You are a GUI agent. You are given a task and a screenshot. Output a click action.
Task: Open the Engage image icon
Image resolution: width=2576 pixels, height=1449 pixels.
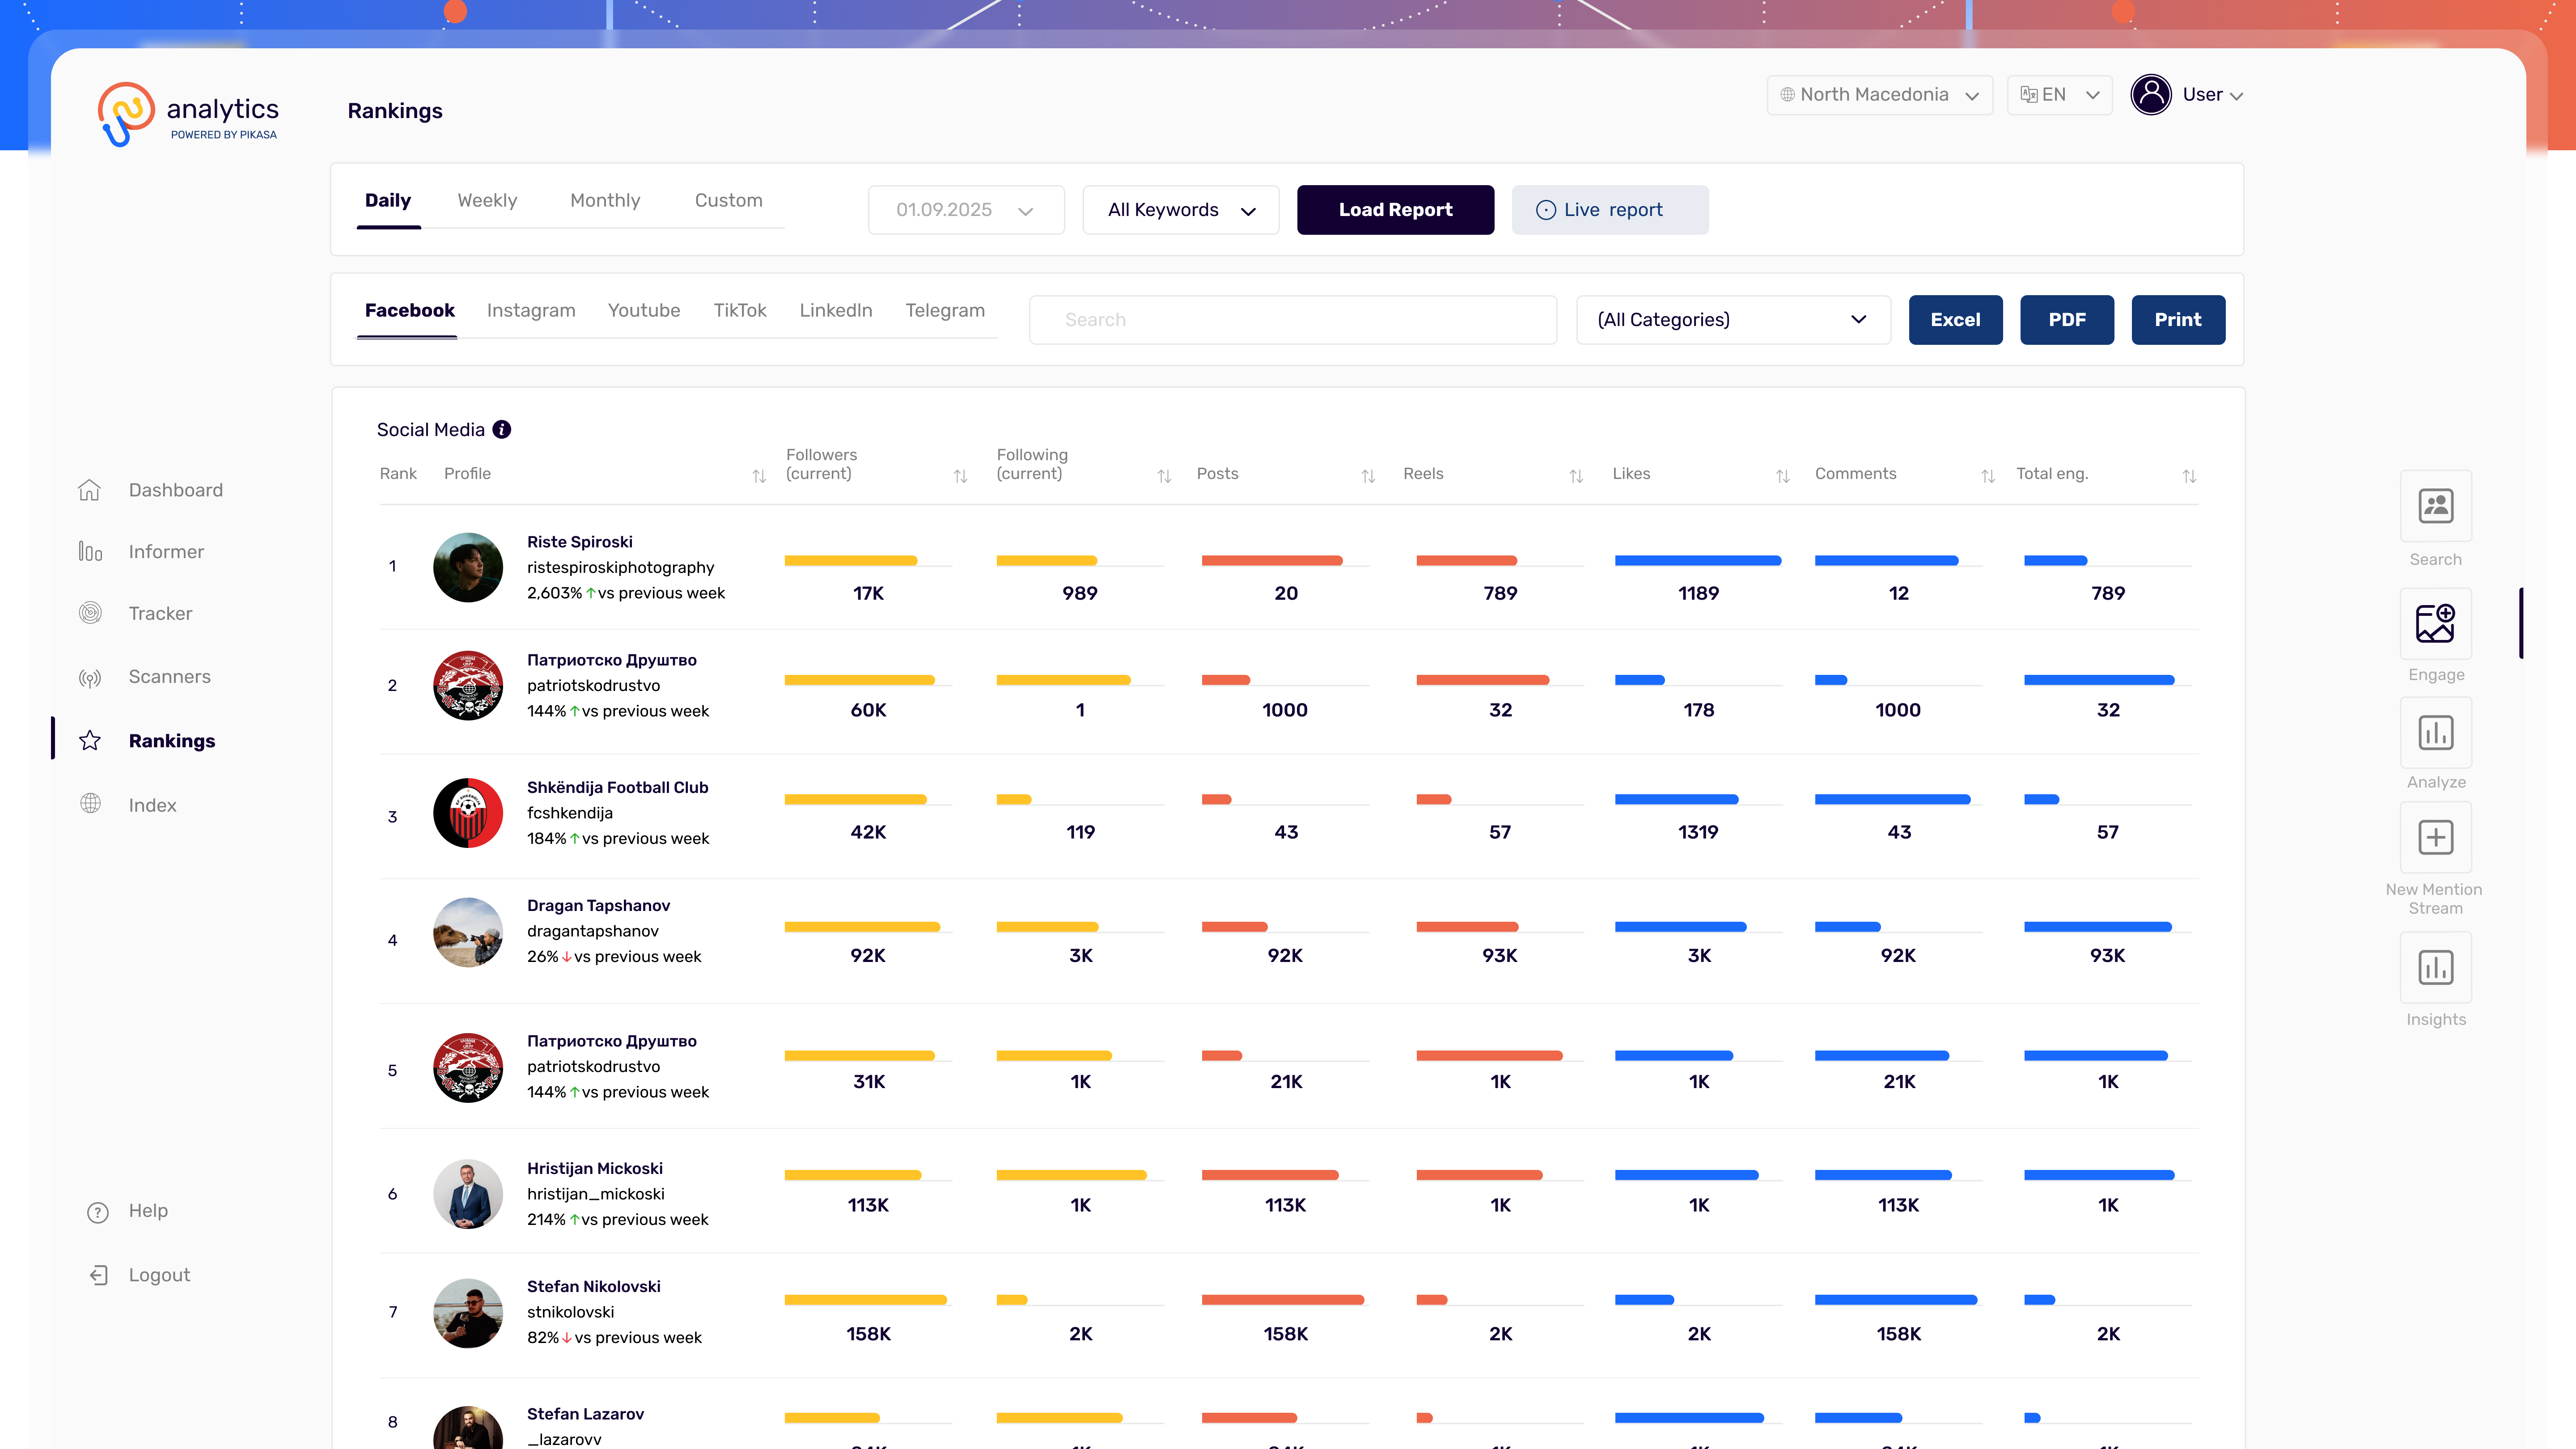tap(2436, 623)
